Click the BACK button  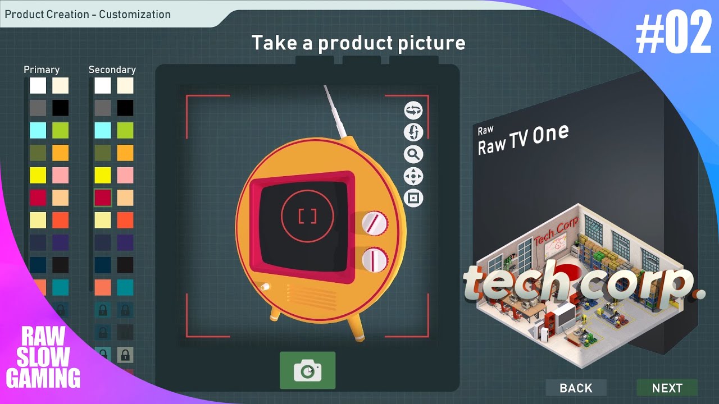[x=576, y=388]
